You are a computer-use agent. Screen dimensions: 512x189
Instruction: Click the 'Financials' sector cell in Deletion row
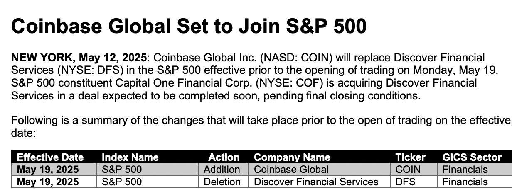click(465, 182)
